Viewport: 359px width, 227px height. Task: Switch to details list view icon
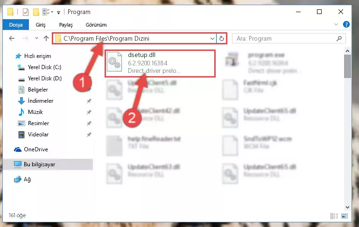click(x=334, y=216)
